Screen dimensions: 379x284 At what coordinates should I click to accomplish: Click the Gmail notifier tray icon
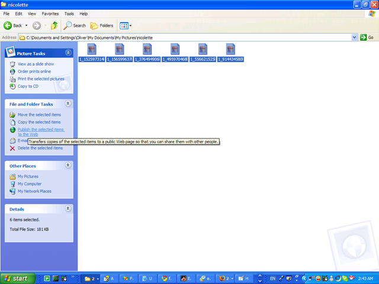(x=351, y=278)
